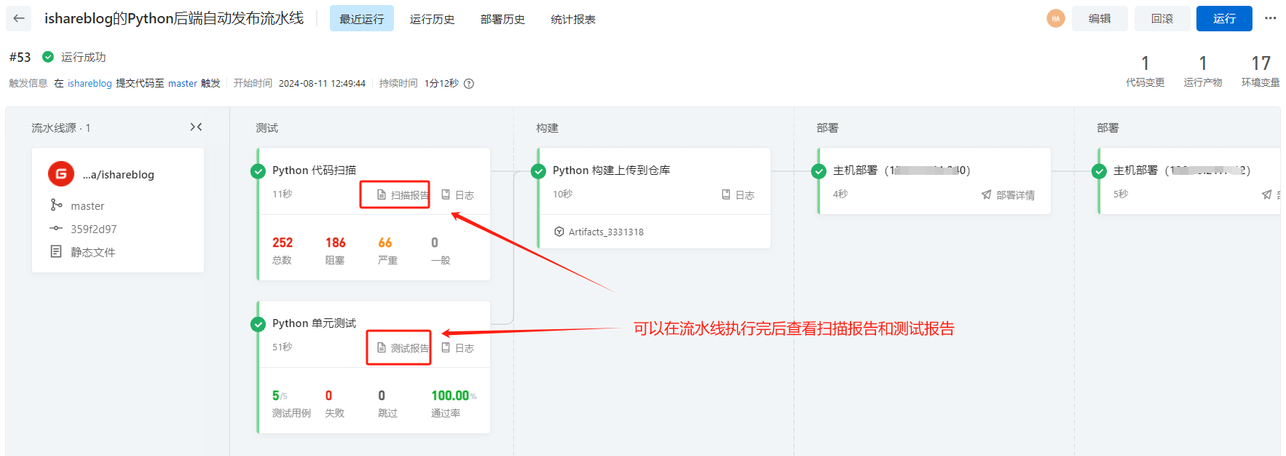1286x456 pixels.
Task: Open 日志 for Python 构建上传到仓库
Action: [x=738, y=194]
